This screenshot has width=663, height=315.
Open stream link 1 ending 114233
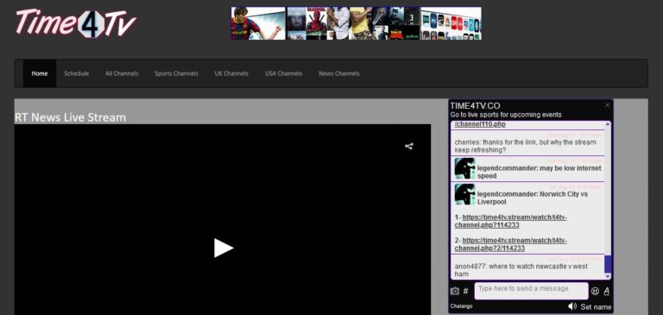[x=511, y=221]
